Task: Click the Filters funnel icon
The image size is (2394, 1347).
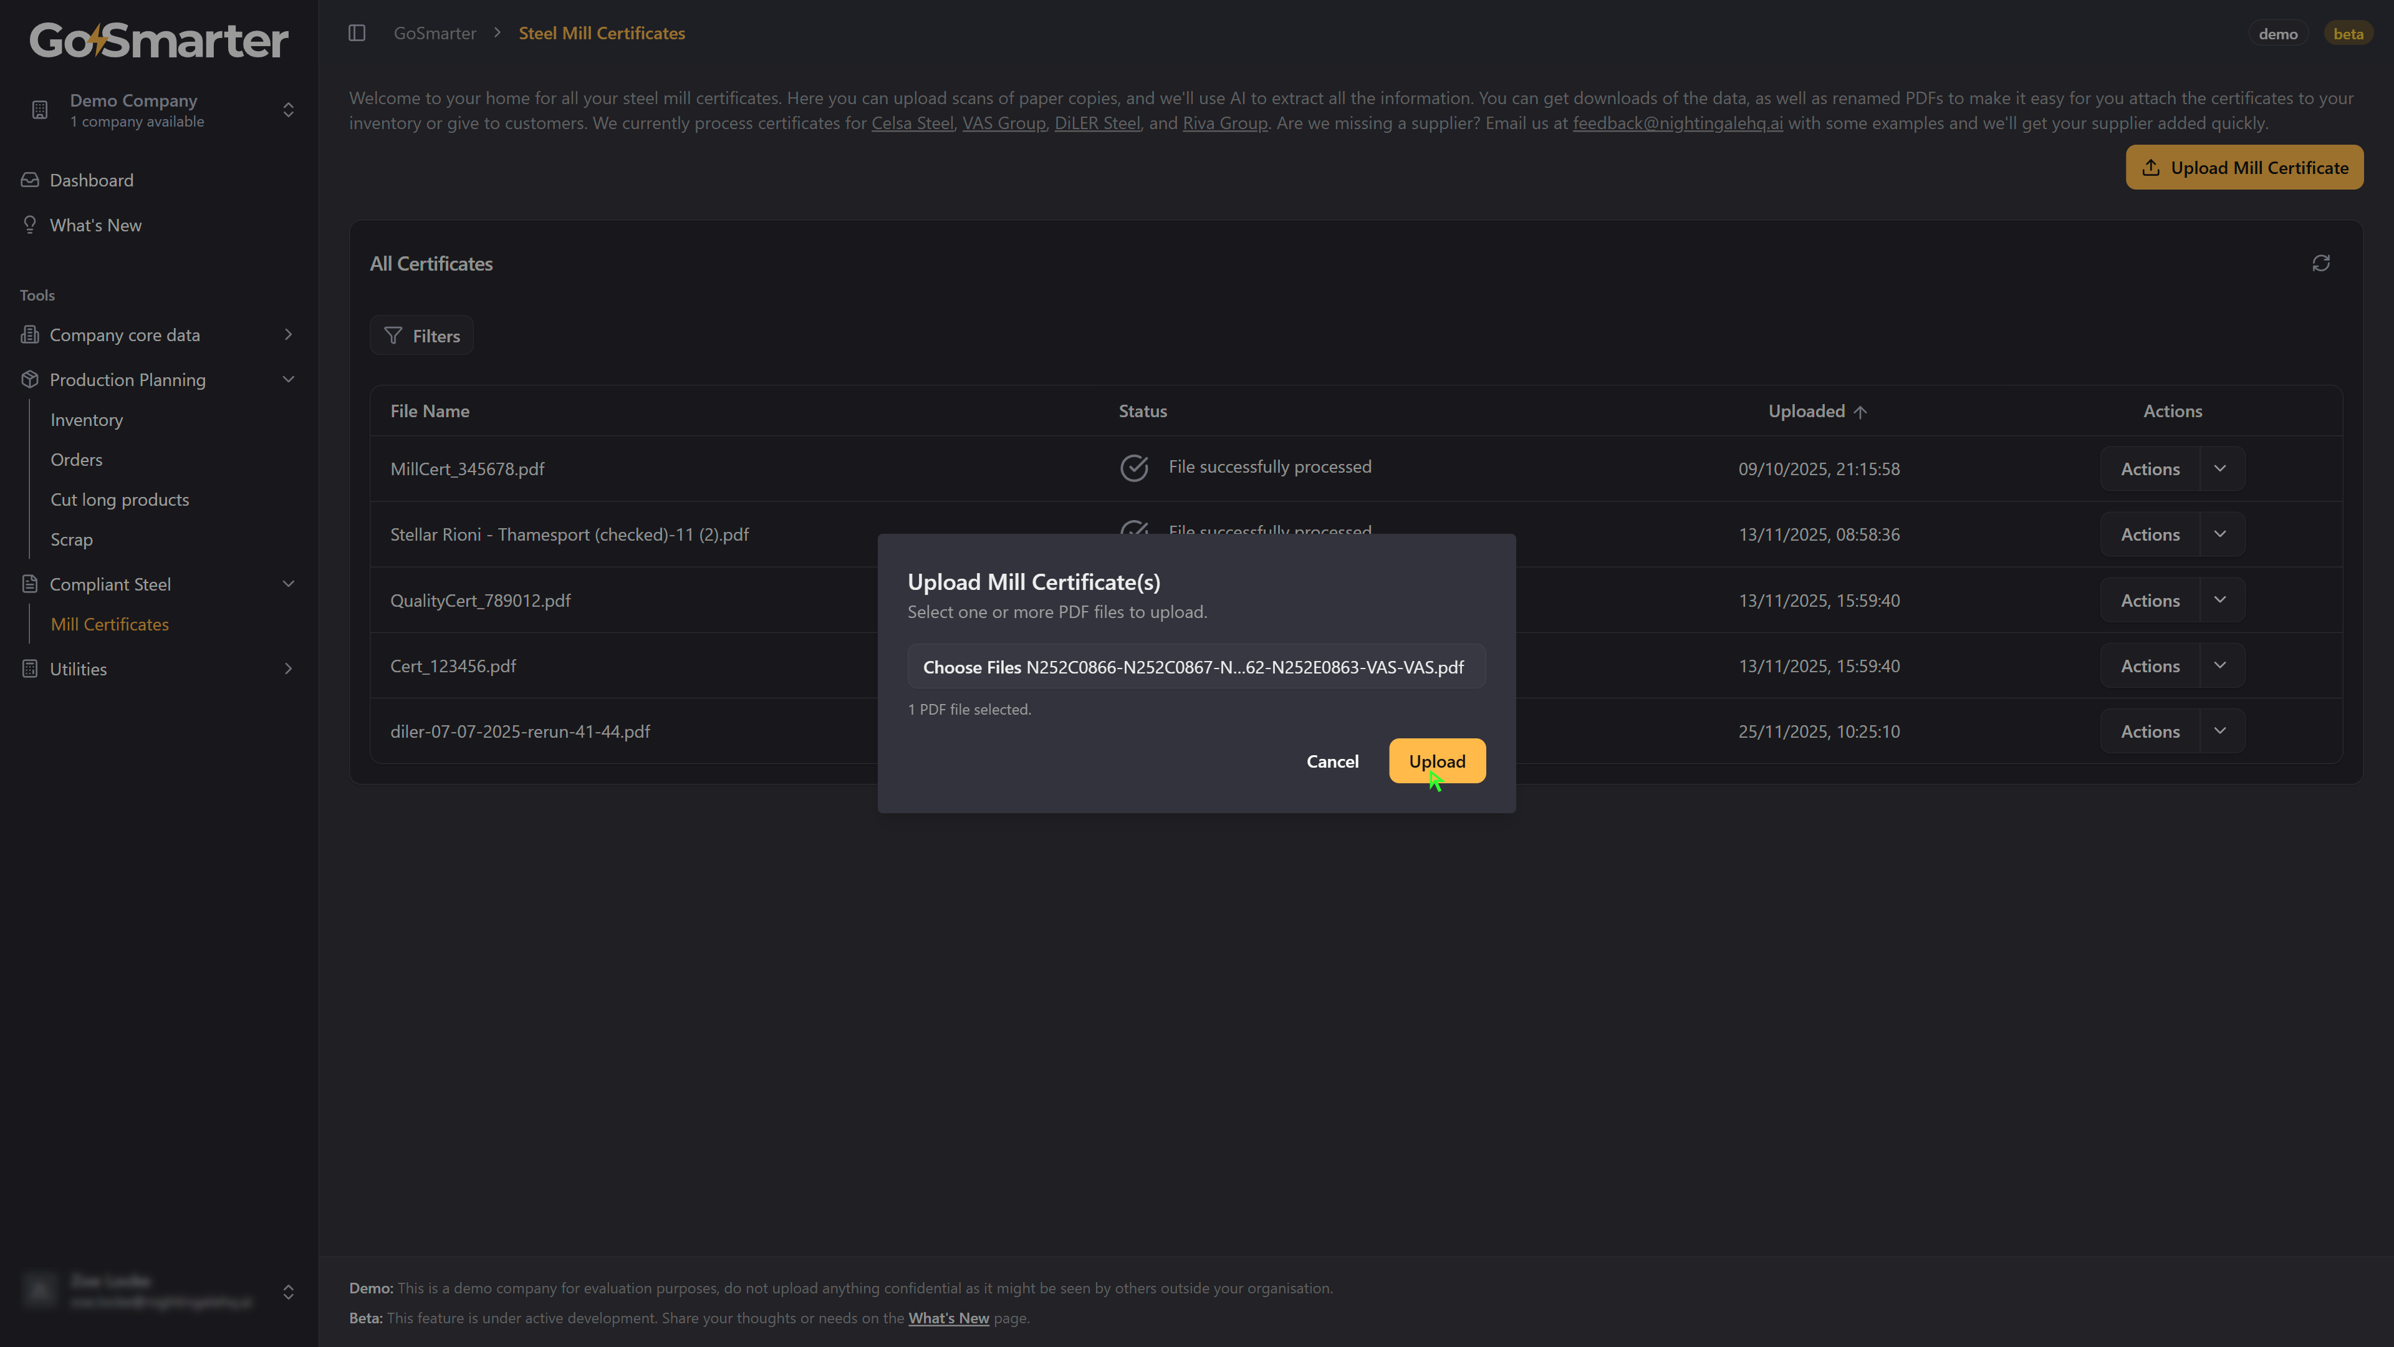Action: pyautogui.click(x=393, y=336)
